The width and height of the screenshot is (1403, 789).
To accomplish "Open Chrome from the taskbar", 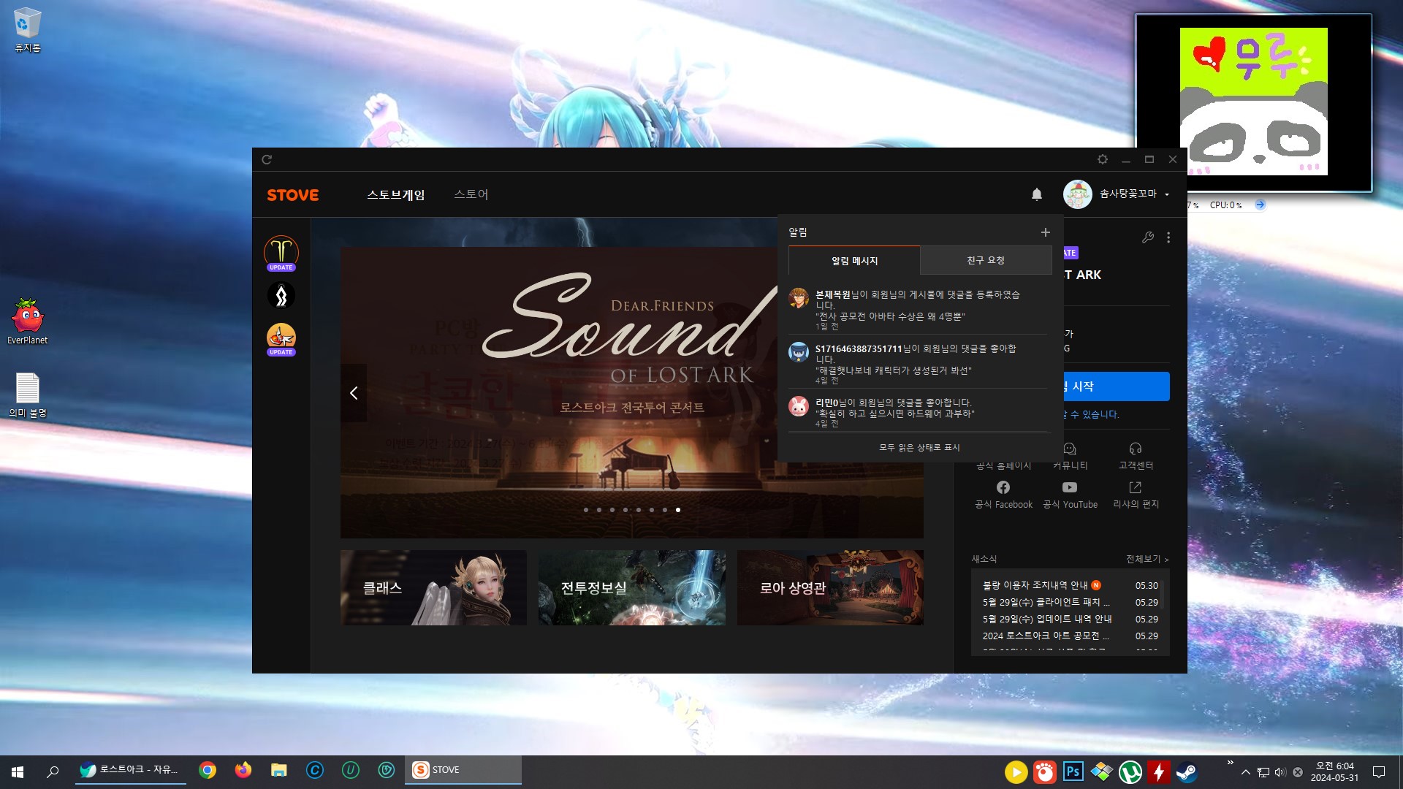I will click(208, 771).
